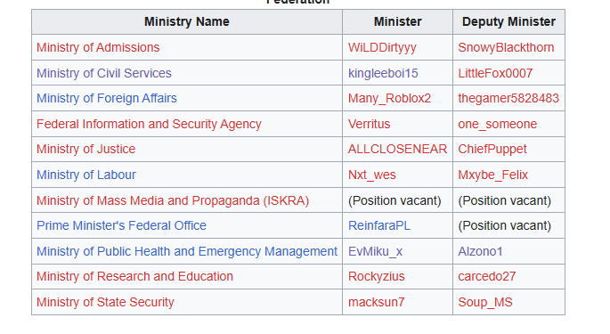Viewport: 610px width, 334px height.
Task: Open WiLDDirtyyy minister profile link
Action: coord(382,47)
